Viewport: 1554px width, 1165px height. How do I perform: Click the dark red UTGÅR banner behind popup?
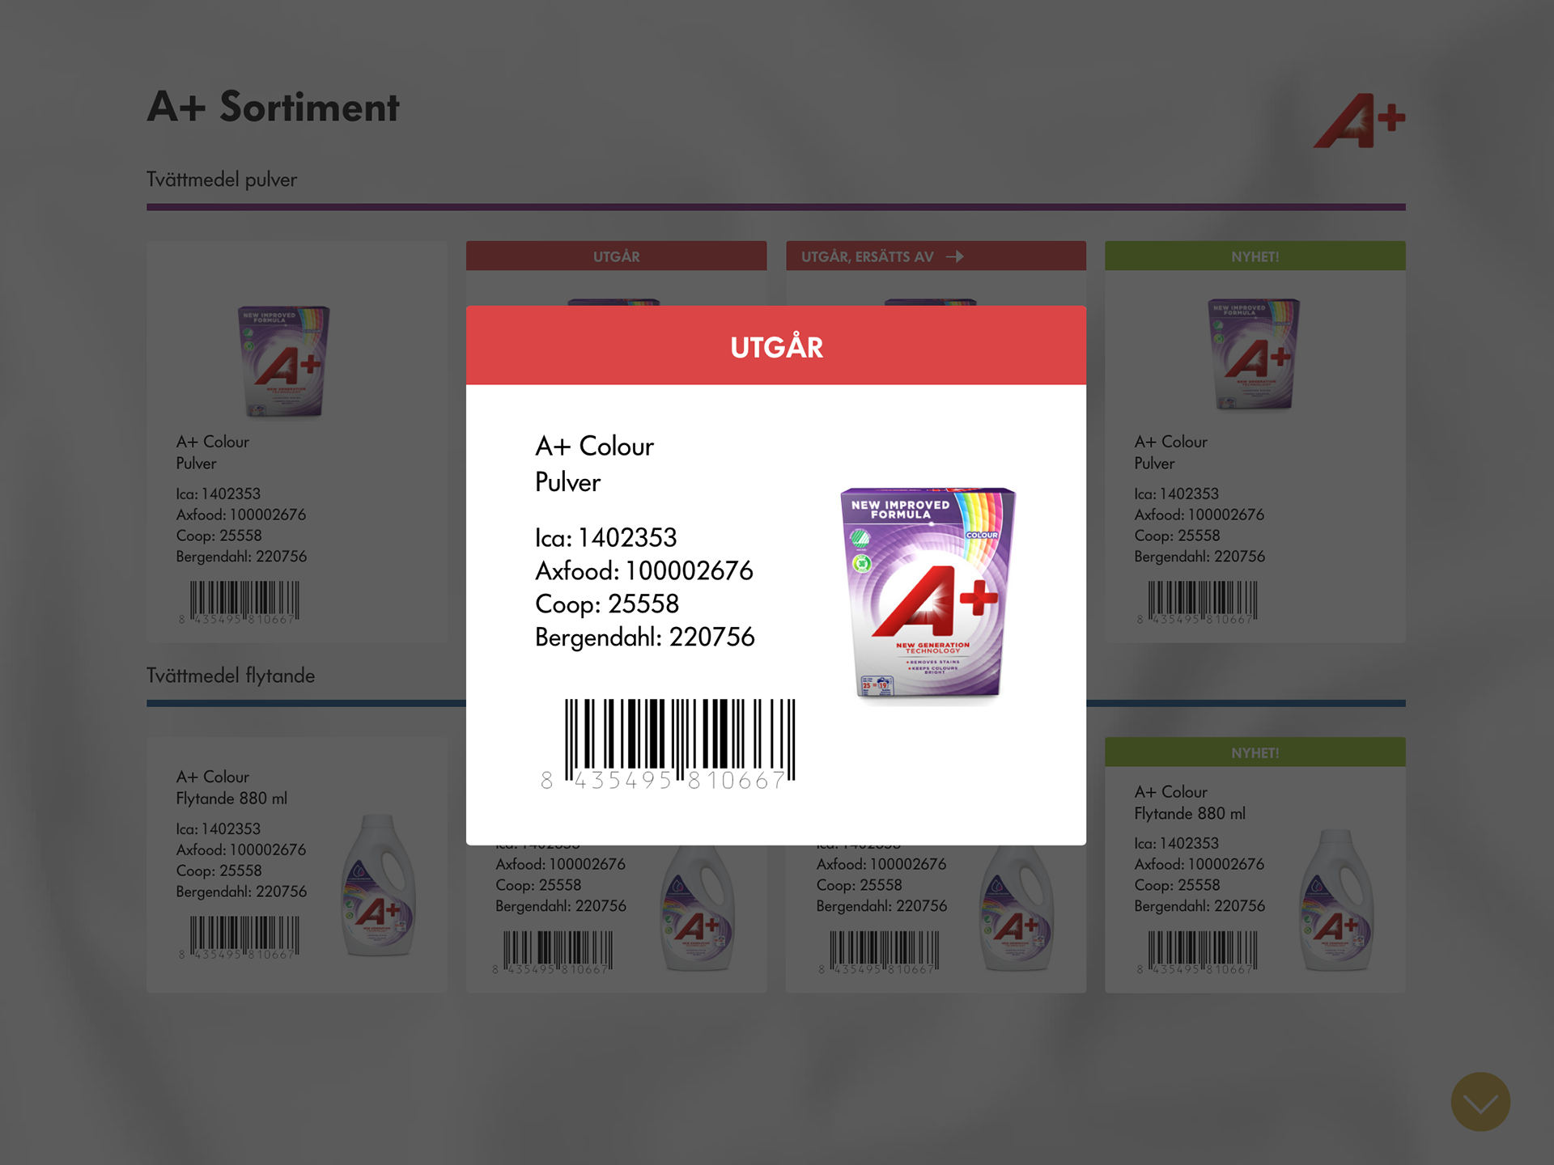(x=616, y=256)
